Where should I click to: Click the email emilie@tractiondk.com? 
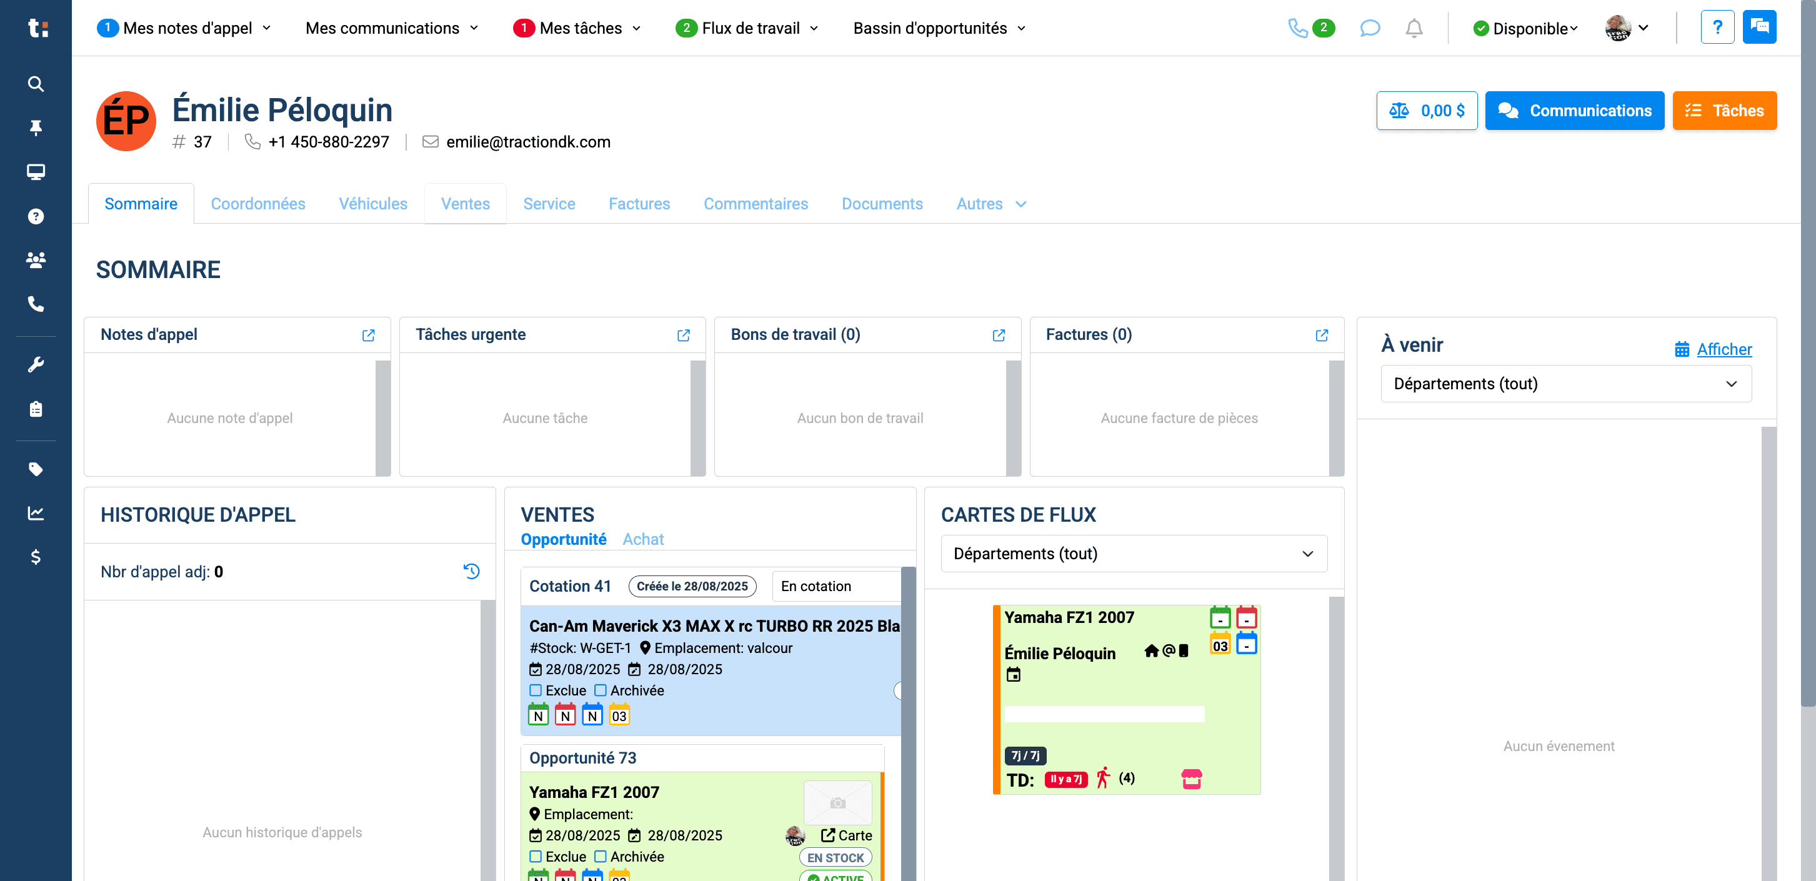528,142
